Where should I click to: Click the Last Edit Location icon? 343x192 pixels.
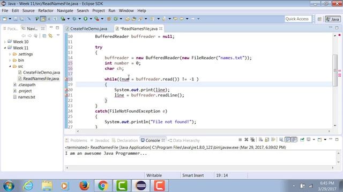pos(175,19)
